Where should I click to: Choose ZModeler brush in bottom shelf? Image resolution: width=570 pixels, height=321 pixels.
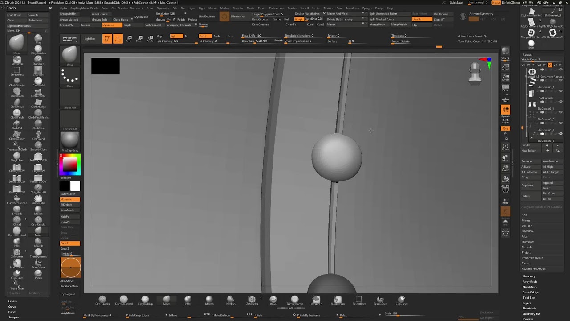click(x=252, y=300)
